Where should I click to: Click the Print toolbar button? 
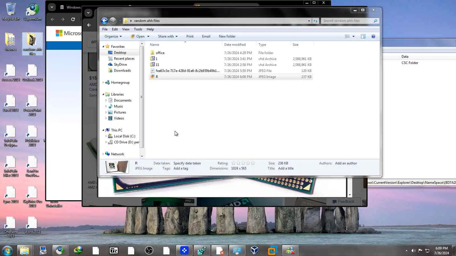pos(190,36)
